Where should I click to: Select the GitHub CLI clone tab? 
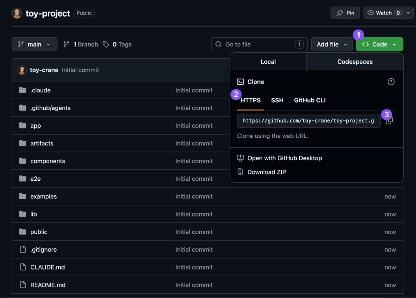point(310,100)
